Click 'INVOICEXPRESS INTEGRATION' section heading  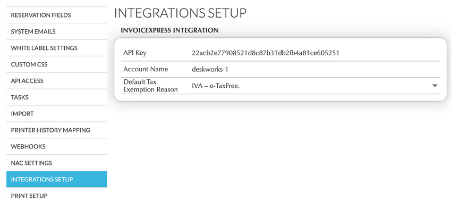[x=169, y=30]
